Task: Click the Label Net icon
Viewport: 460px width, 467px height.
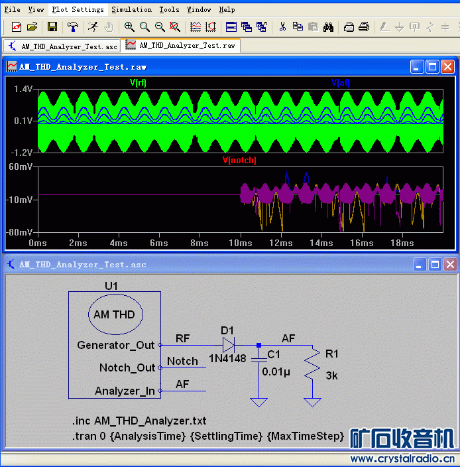Action: tap(414, 27)
